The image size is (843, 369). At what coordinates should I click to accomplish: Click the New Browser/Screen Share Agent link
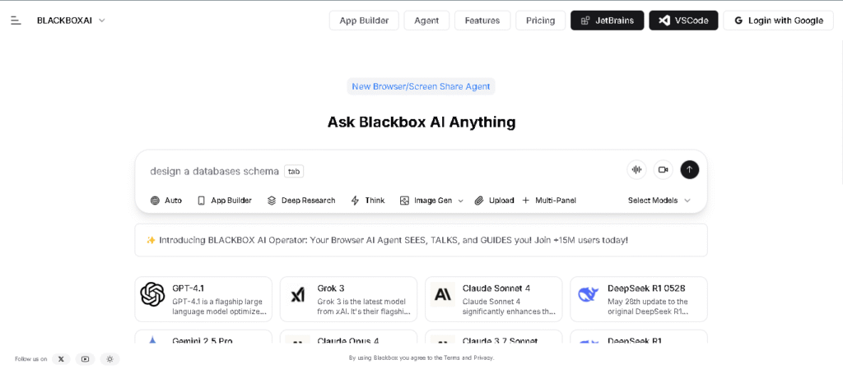point(421,86)
